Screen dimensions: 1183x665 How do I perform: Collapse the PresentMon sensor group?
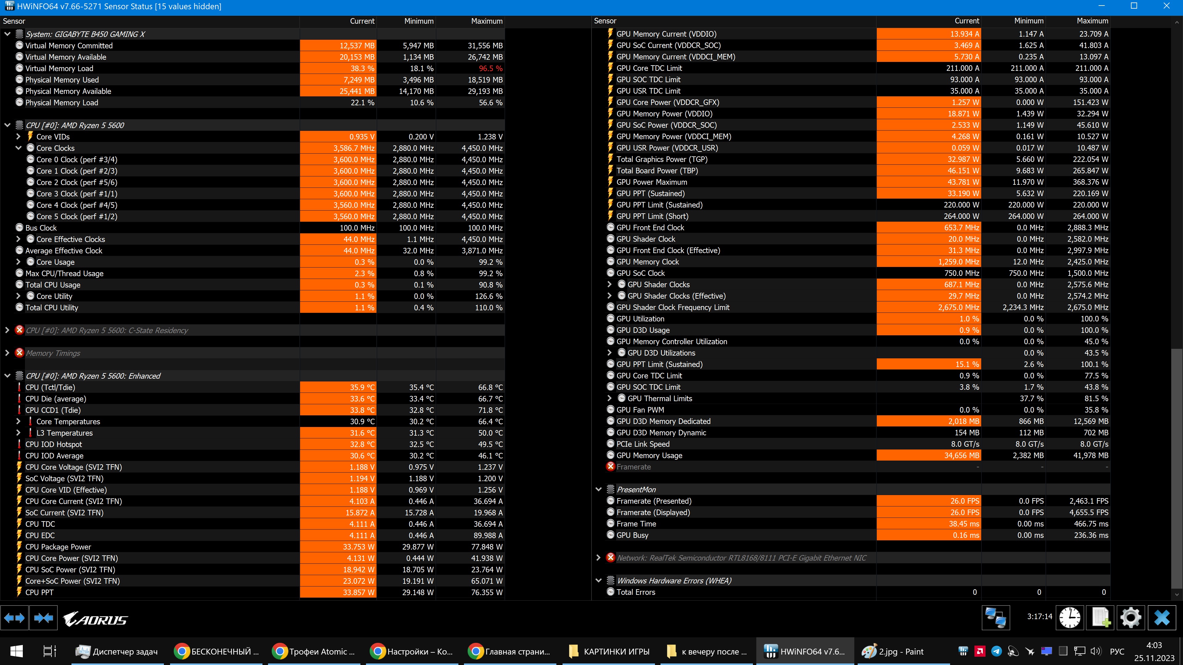tap(598, 489)
